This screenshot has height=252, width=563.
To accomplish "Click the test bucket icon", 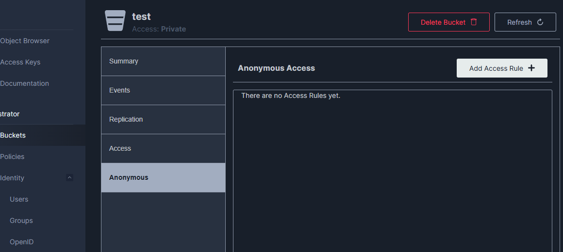I will [115, 20].
